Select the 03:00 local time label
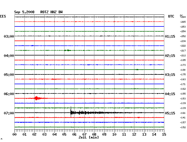The image size is (187, 142). [x=9, y=36]
